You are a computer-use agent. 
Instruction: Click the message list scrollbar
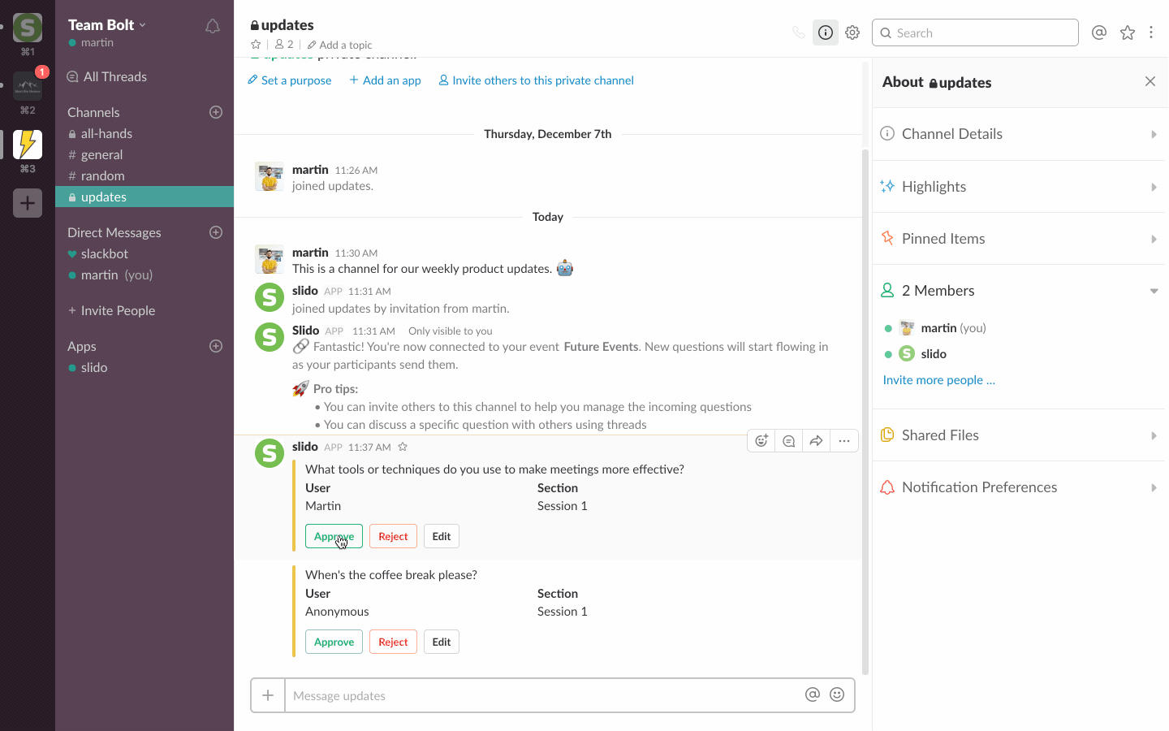865,410
